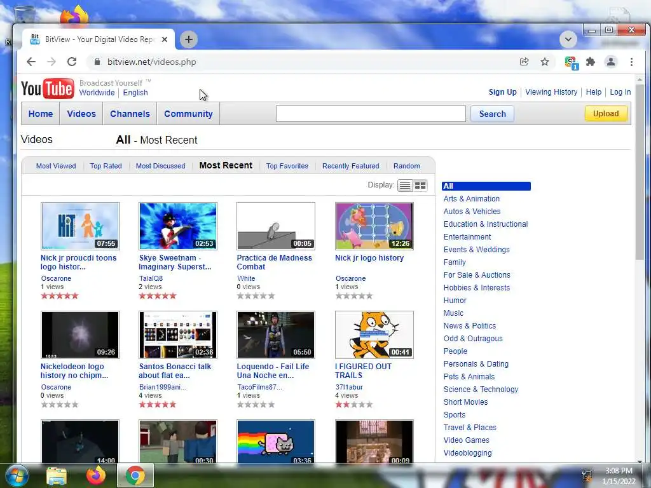651x488 pixels.
Task: Click page vertical scrollbar thumb
Action: [640, 172]
